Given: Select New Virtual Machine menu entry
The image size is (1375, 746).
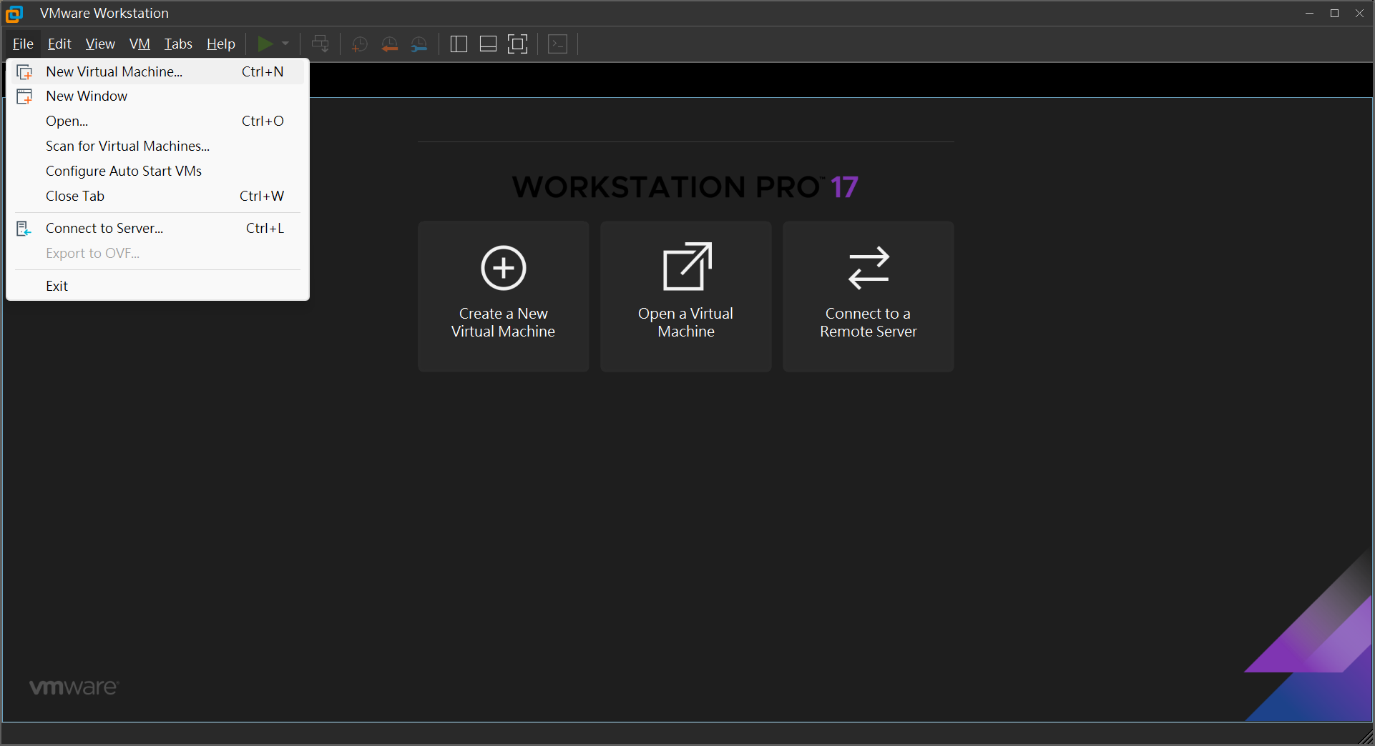Looking at the screenshot, I should (x=114, y=71).
